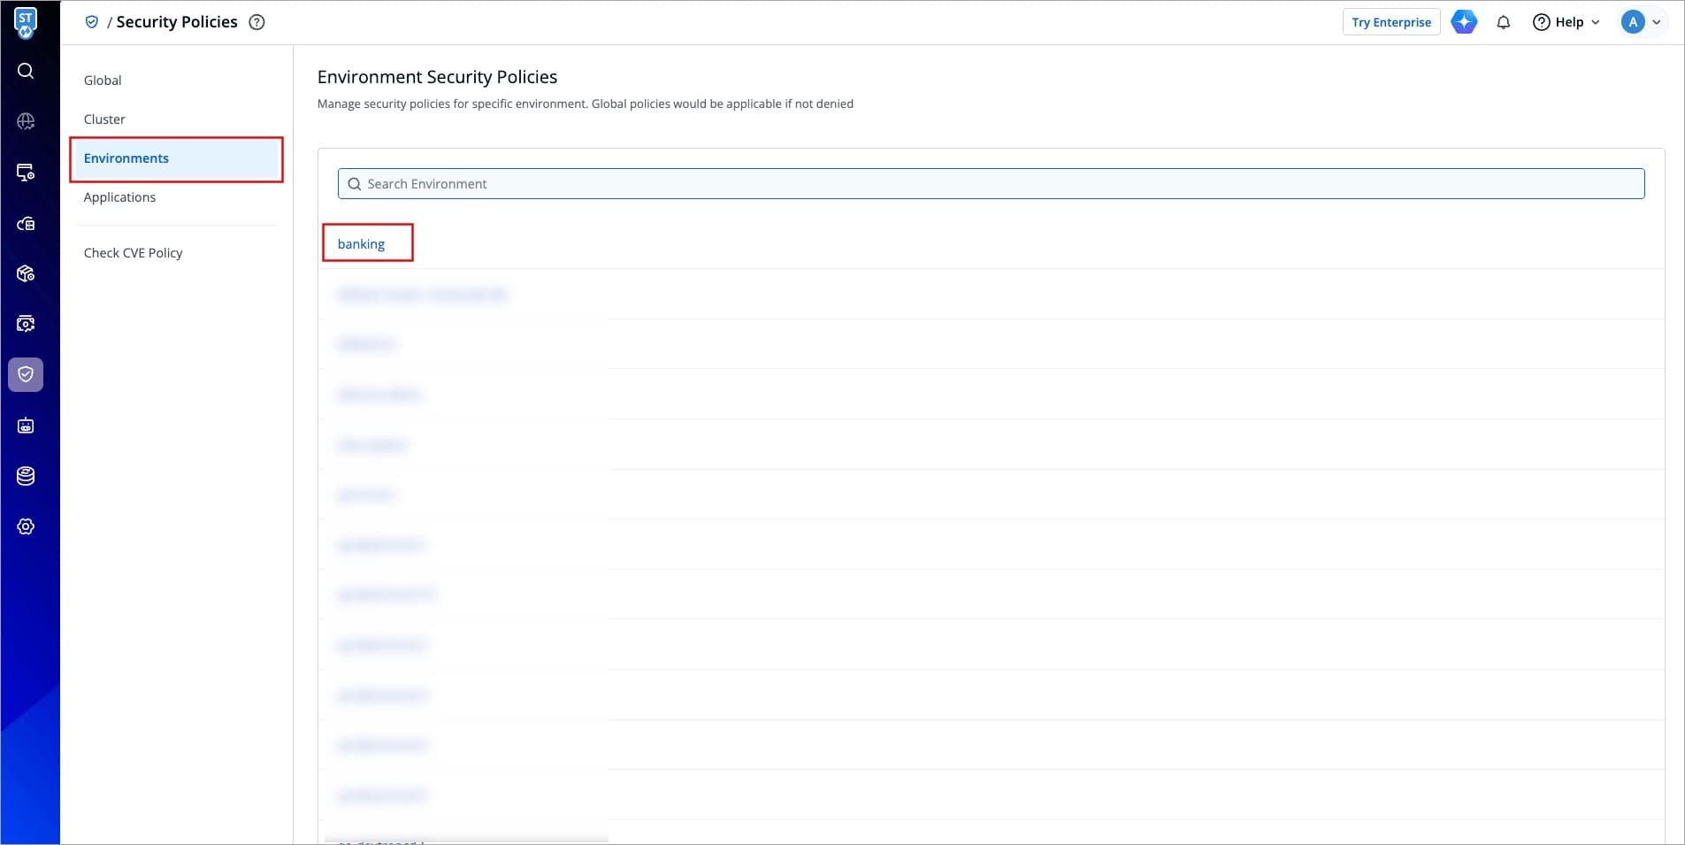Open the gear settings icon in the sidebar
Screen dimensions: 1685x845
tap(26, 526)
